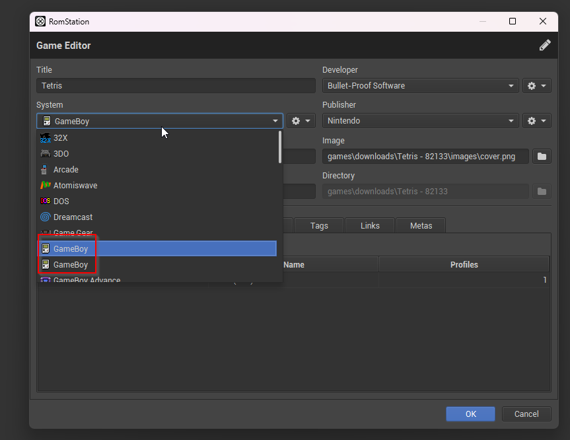Open the Publisher gear settings menu
Image resolution: width=570 pixels, height=440 pixels.
click(536, 121)
